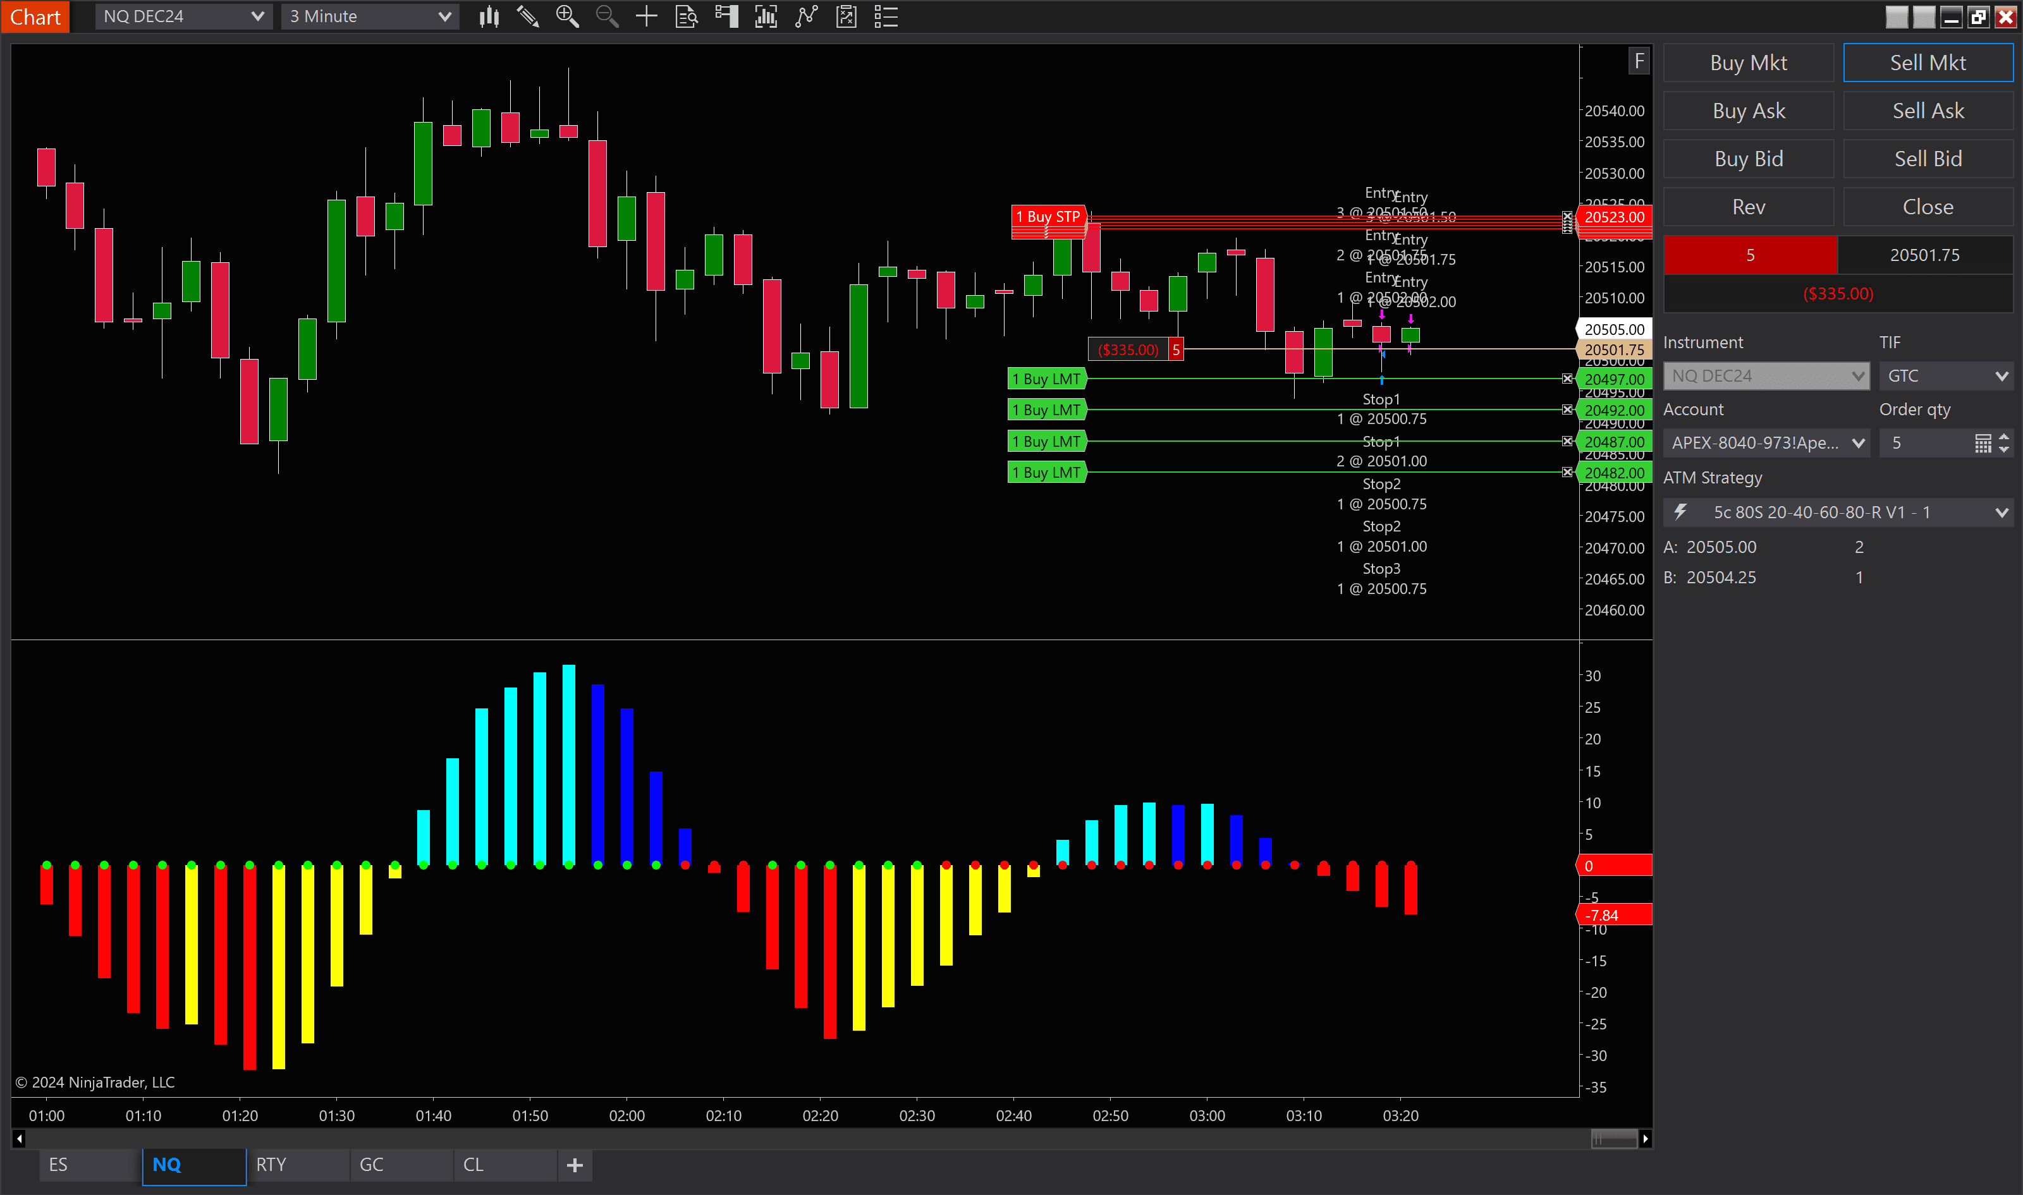Screen dimensions: 2023x1195
Task: Click the orange Chart tab label
Action: (35, 16)
